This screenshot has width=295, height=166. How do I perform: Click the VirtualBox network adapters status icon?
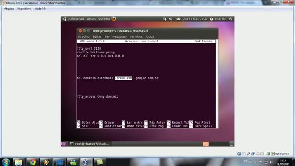253,154
